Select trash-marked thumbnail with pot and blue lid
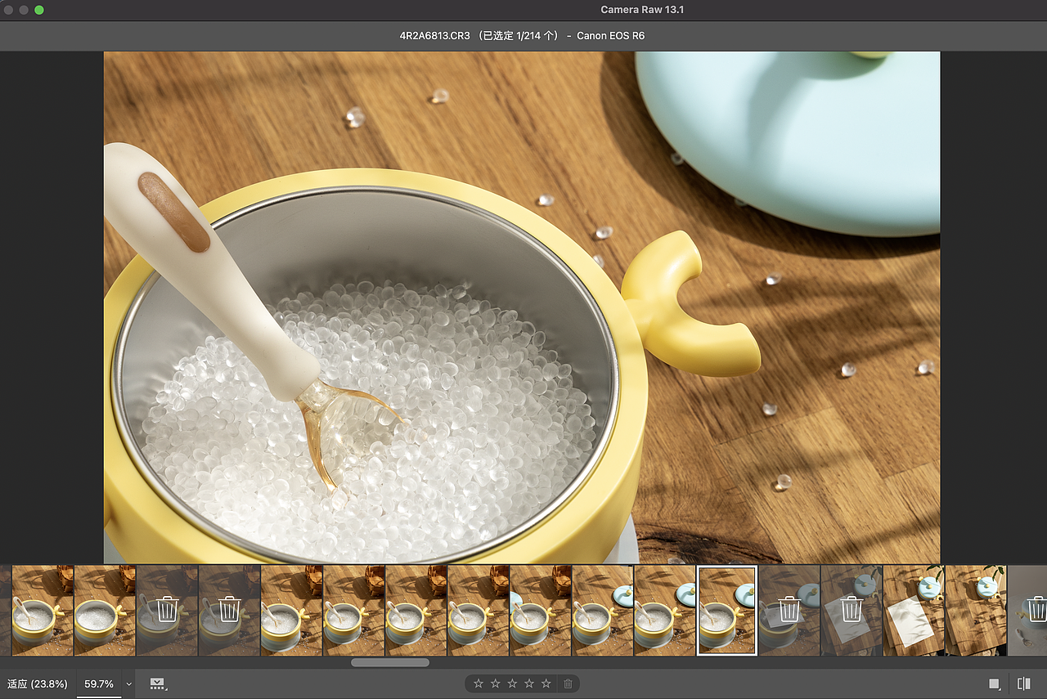 pos(789,610)
